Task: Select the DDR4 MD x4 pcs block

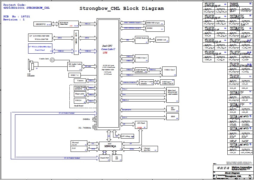Action: point(155,23)
